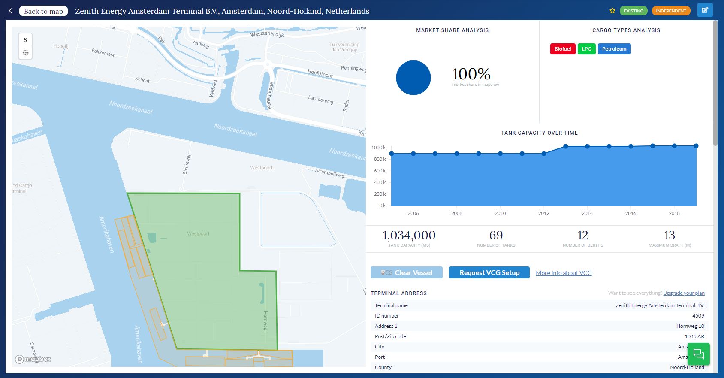Click the 2013 data point on capacity chart

coord(565,147)
